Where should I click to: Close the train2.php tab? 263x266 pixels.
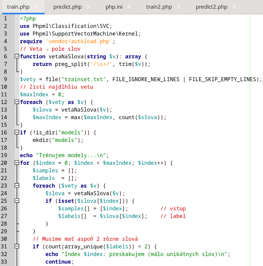(x=179, y=7)
